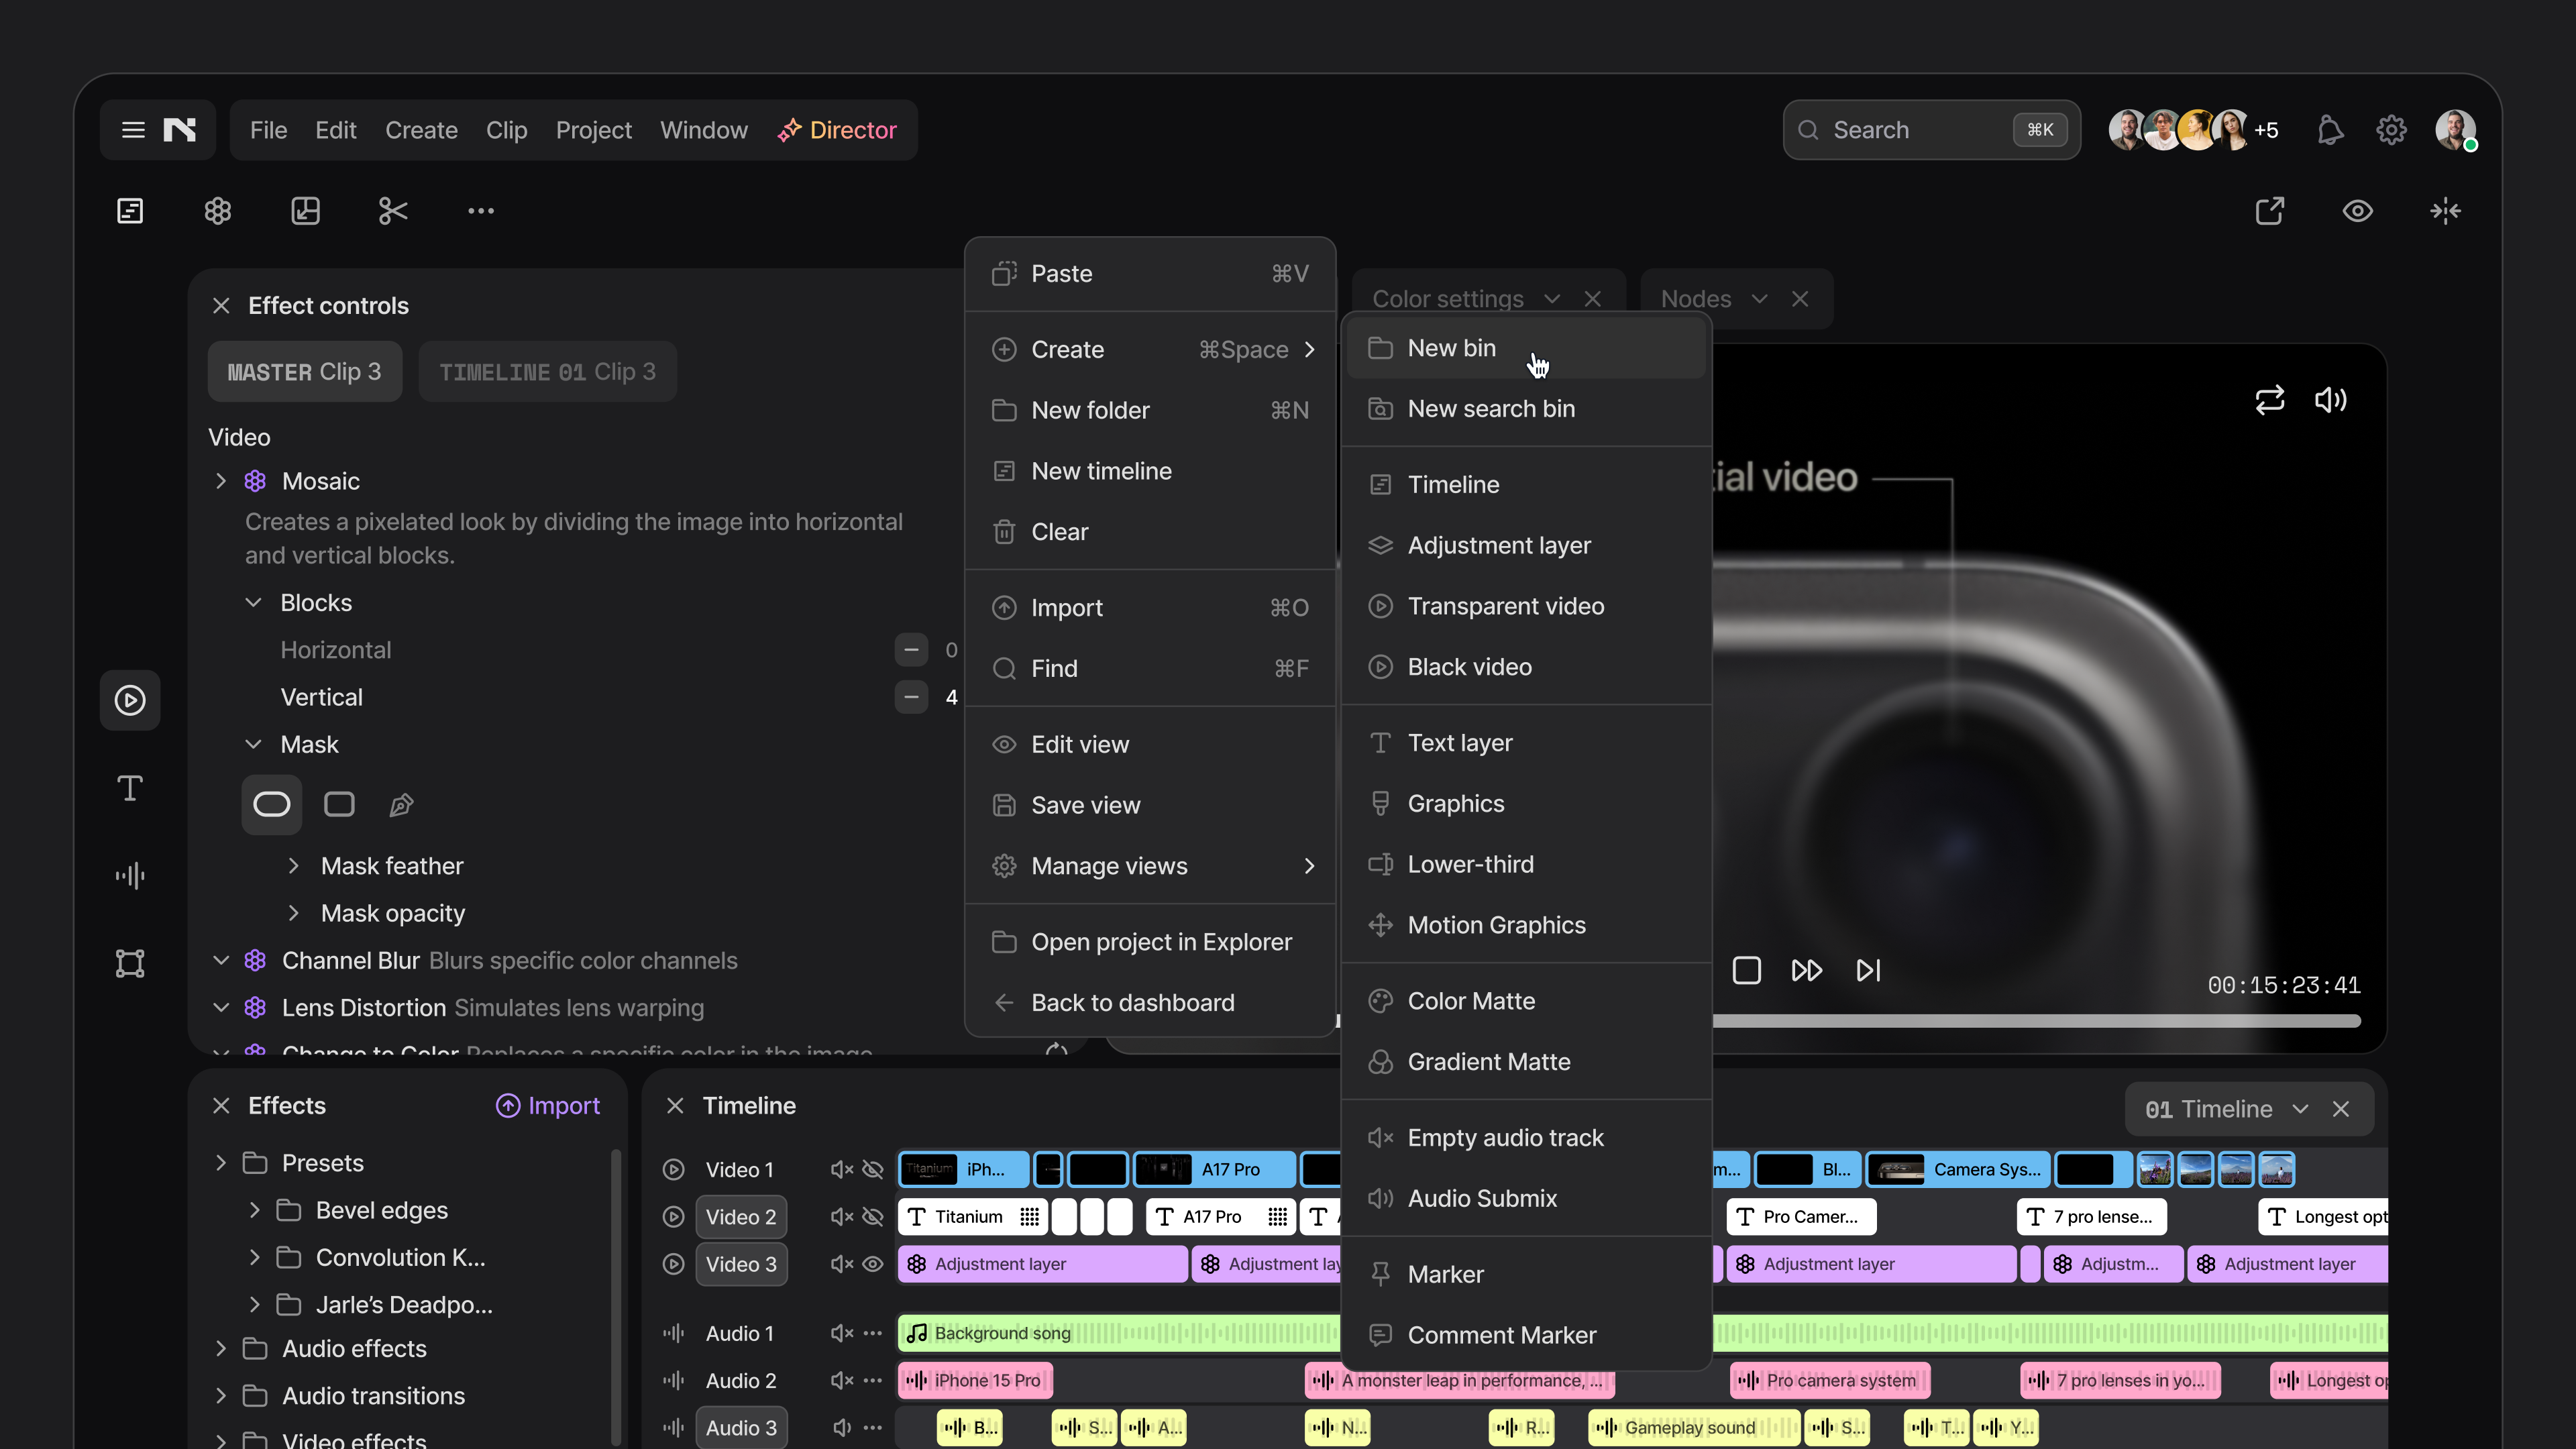Click the pen icon to draw a custom mask
Image resolution: width=2576 pixels, height=1449 pixels.
[401, 804]
